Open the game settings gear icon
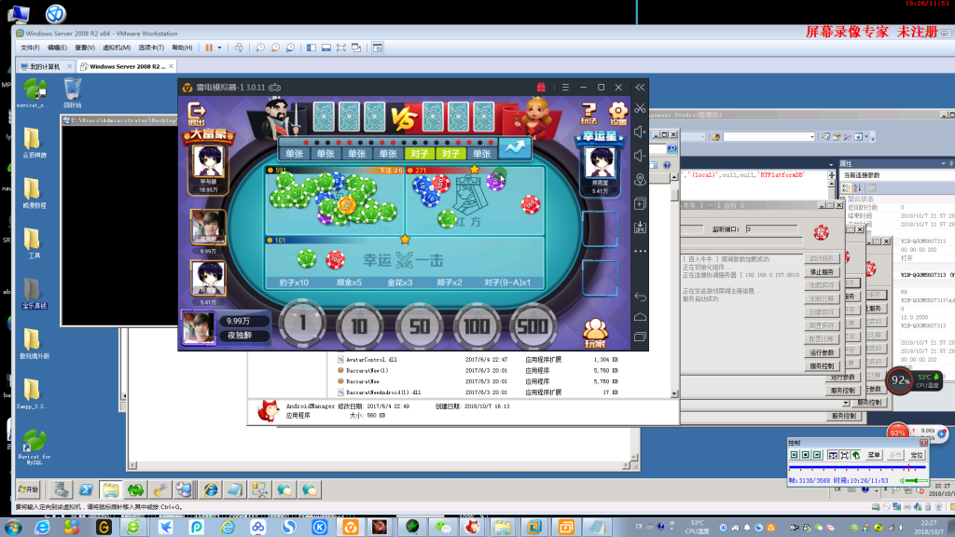The width and height of the screenshot is (955, 537). (617, 113)
